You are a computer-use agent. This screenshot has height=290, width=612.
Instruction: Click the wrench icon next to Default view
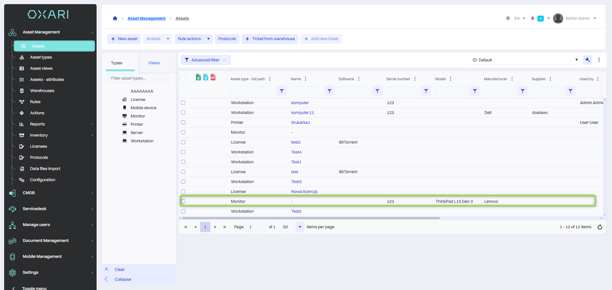(x=587, y=60)
